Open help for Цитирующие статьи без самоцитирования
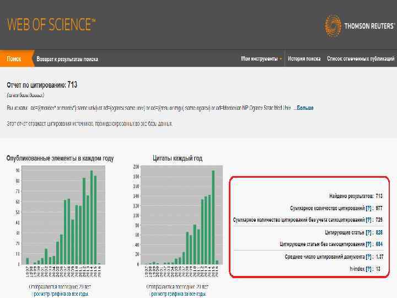The image size is (397, 298). (368, 244)
